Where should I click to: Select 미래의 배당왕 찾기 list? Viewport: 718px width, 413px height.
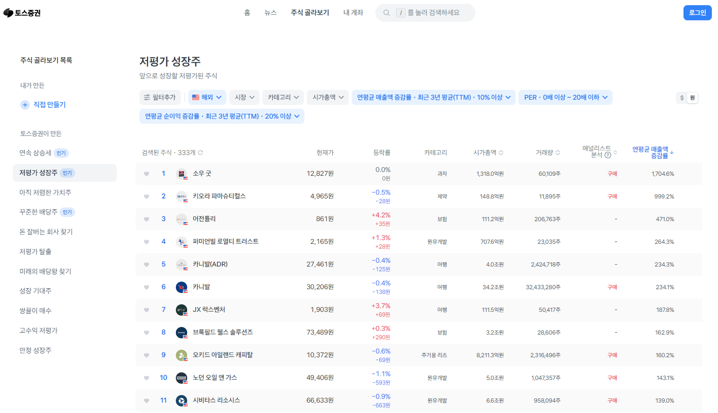pos(65,272)
